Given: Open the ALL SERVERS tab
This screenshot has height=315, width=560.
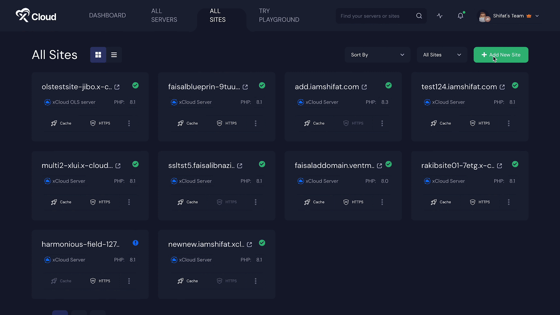Looking at the screenshot, I should pos(164,15).
